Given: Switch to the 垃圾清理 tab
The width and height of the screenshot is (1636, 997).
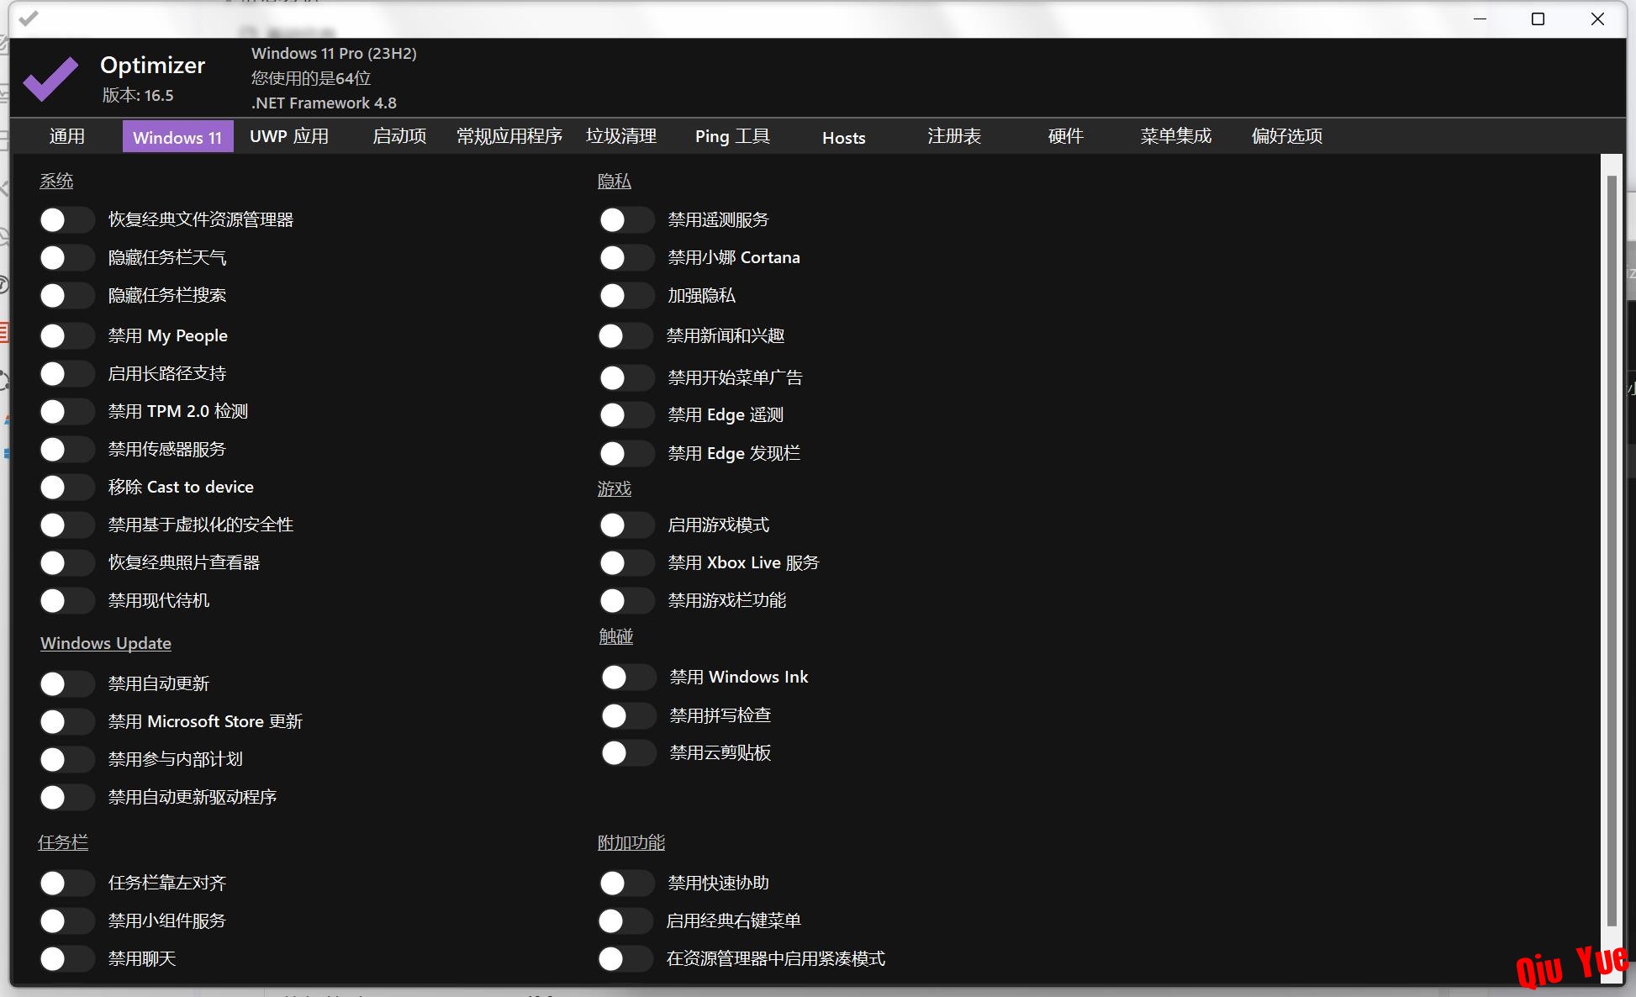Looking at the screenshot, I should [621, 136].
